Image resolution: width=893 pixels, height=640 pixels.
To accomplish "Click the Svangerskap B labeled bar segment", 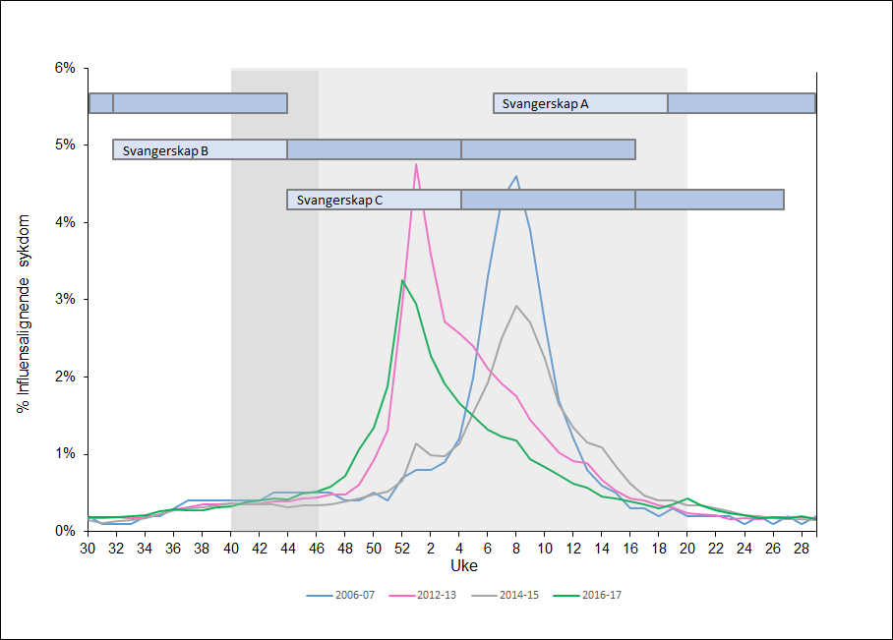I will click(x=200, y=149).
